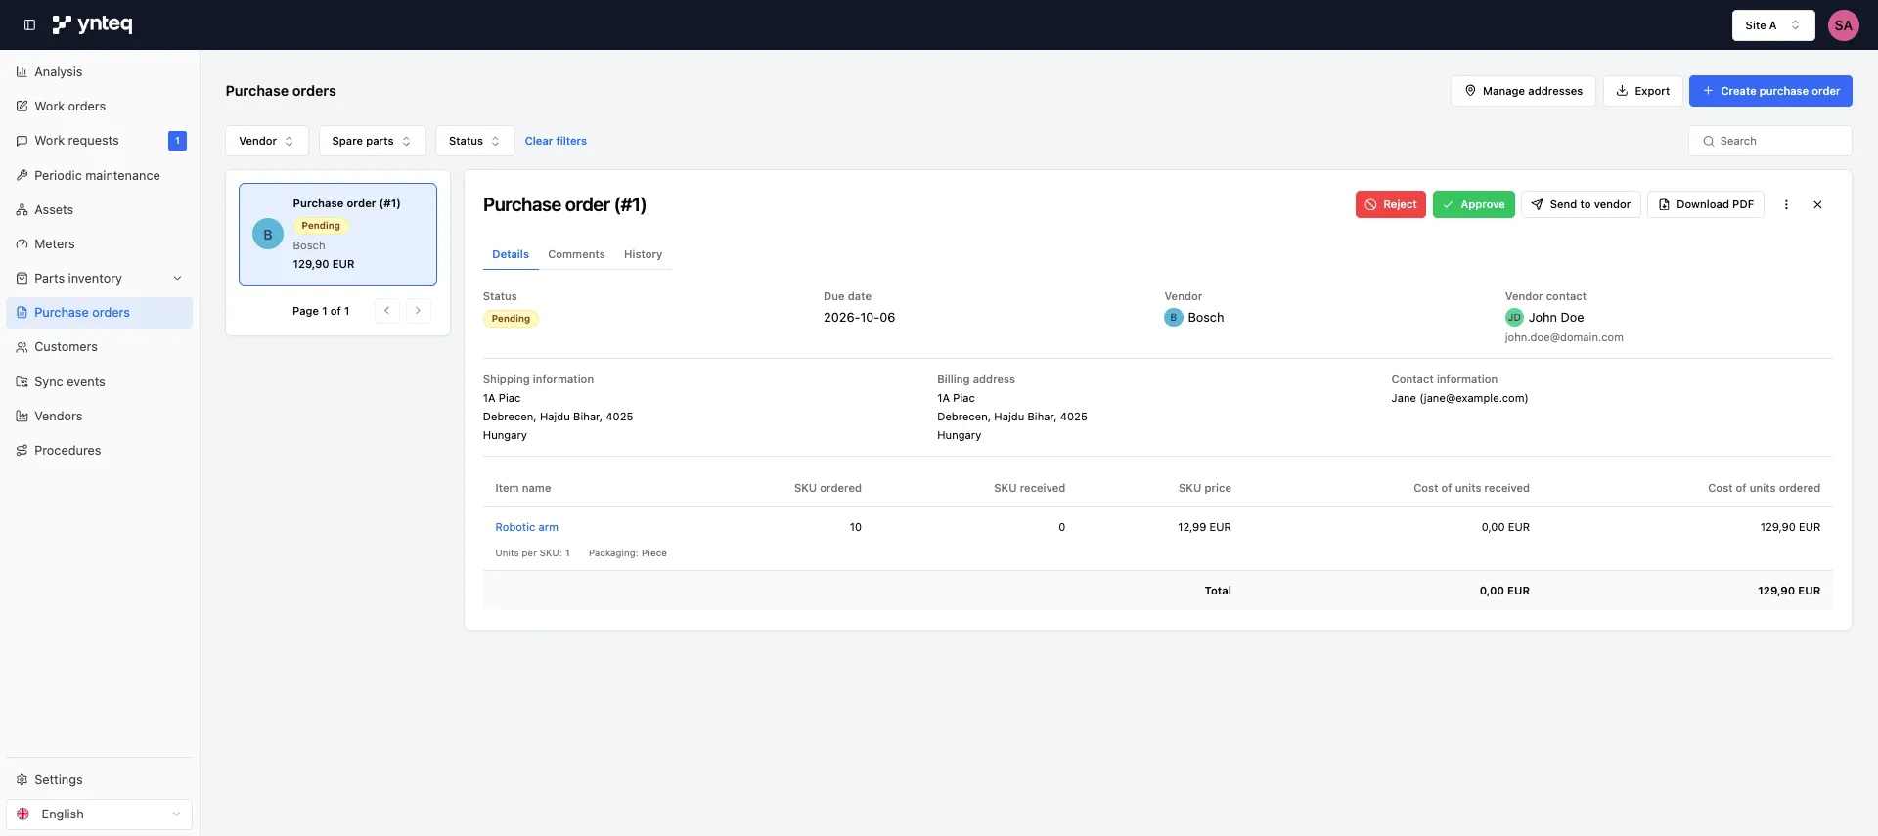Reject the purchase order

[x=1390, y=204]
